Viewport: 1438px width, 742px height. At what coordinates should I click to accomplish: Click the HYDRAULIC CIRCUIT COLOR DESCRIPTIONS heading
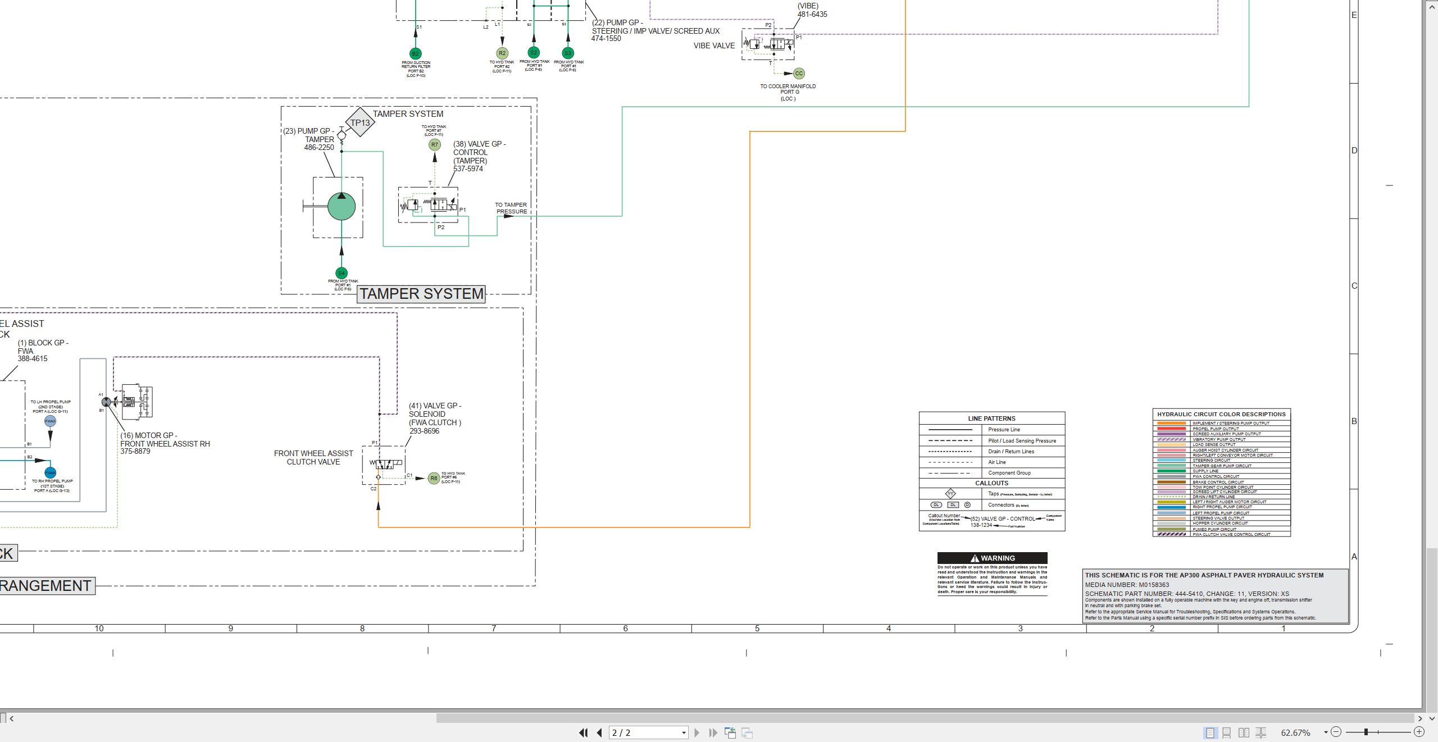1221,414
